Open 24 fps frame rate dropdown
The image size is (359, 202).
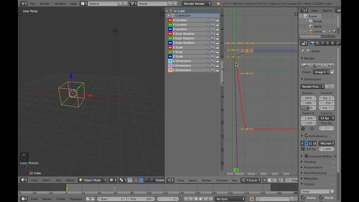pos(326,118)
